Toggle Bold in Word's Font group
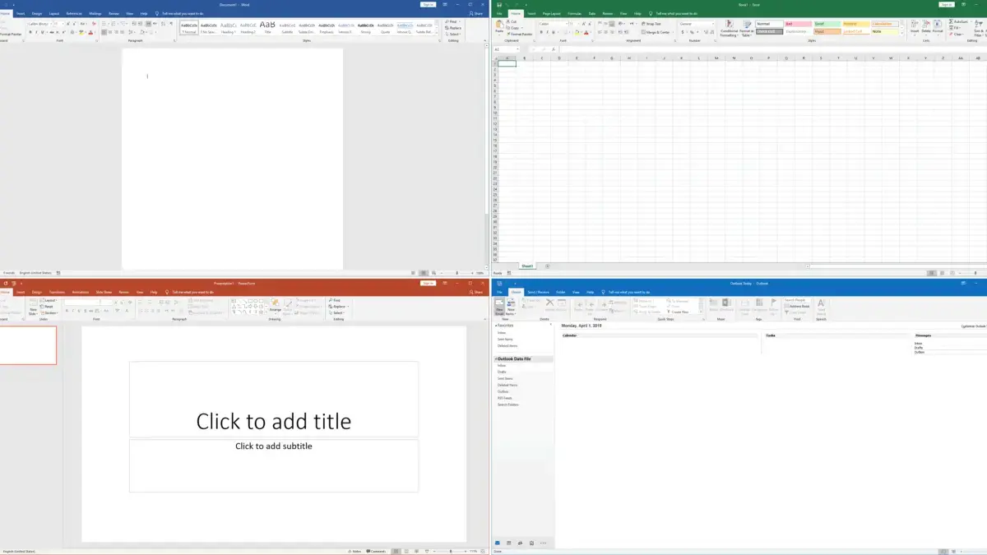 point(30,32)
